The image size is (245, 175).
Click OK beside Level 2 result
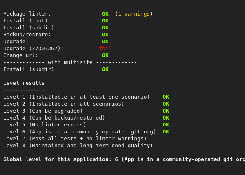(x=166, y=104)
